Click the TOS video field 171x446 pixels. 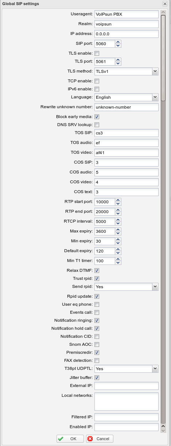[126, 153]
